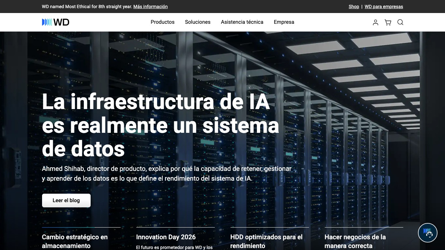The image size is (445, 250).
Task: Expand the Asistencia técnica menu
Action: (x=242, y=22)
